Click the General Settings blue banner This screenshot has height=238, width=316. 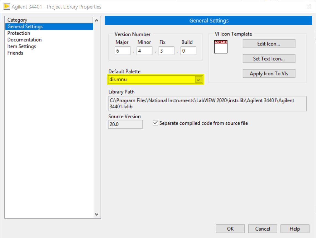pyautogui.click(x=208, y=20)
